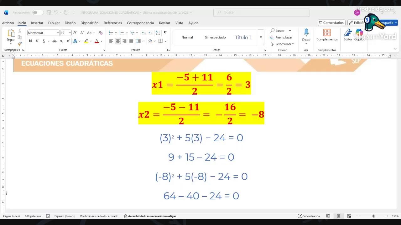Open the Archivo menu
The width and height of the screenshot is (401, 225).
8,23
